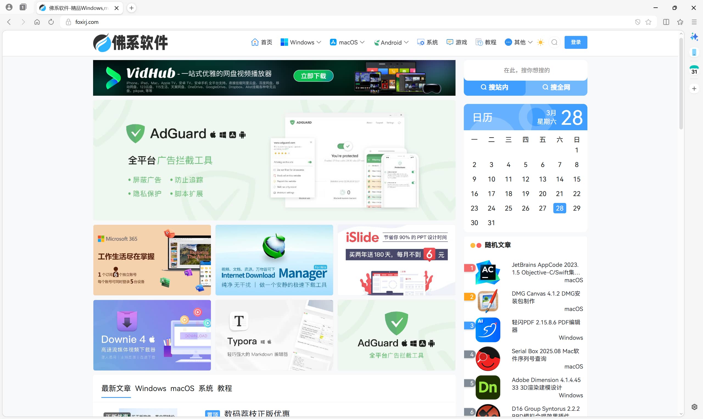Go back to the previous page

(x=9, y=22)
